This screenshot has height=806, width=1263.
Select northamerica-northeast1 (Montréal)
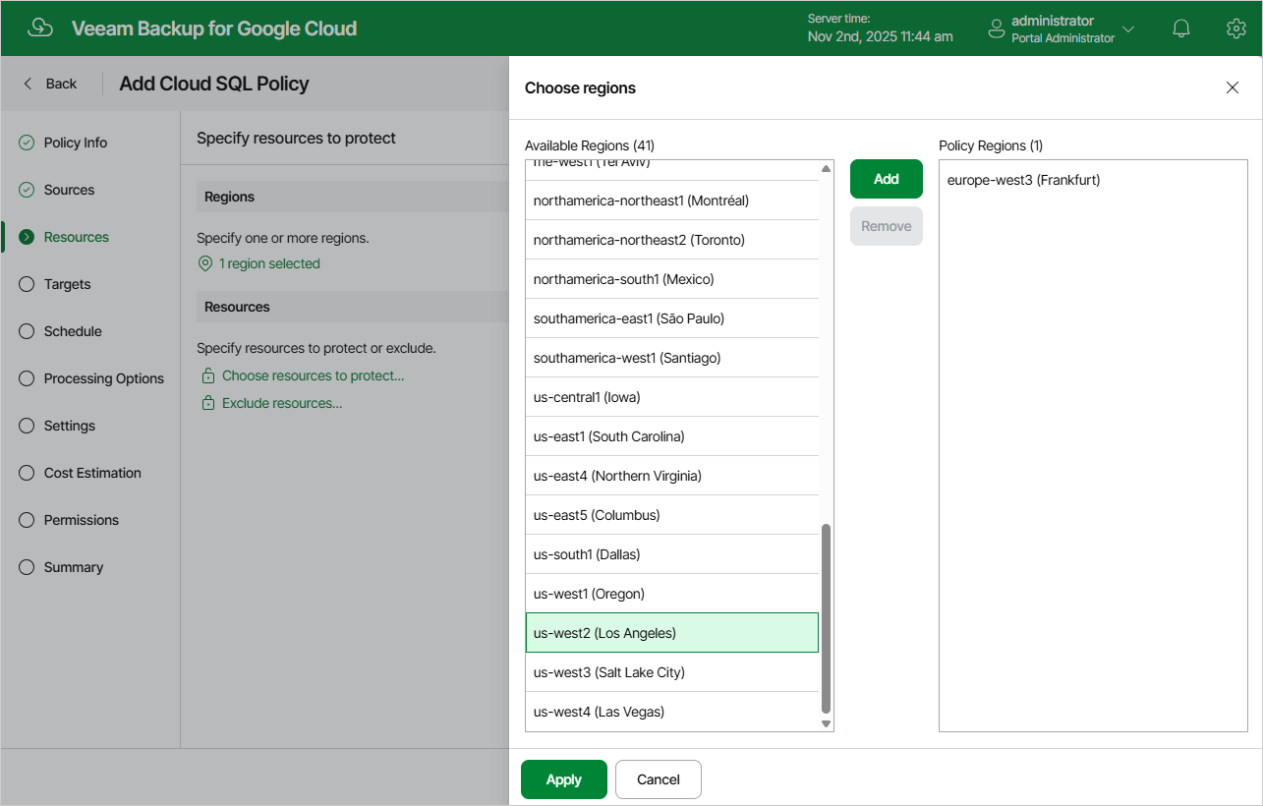672,201
